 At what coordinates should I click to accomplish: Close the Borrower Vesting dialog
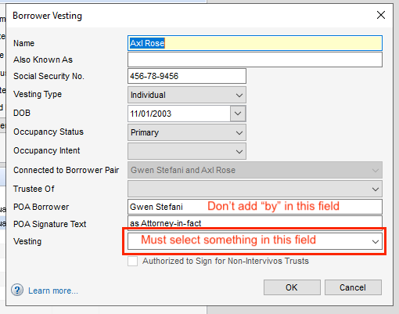click(x=381, y=15)
